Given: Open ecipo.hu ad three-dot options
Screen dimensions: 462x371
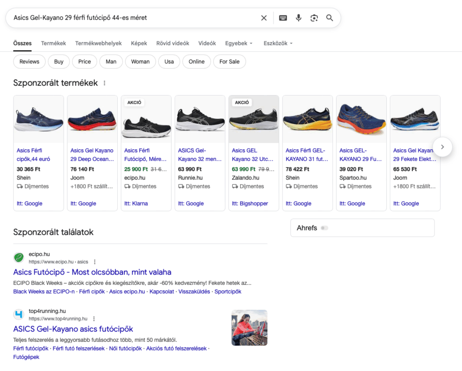Looking at the screenshot, I should tap(95, 262).
